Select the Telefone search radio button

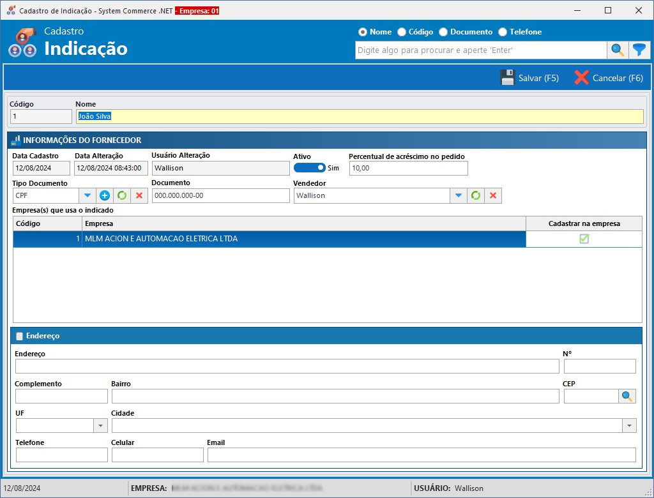503,32
